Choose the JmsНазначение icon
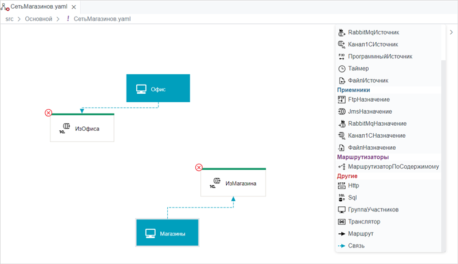Screen dimensions: 458x264 (341, 111)
